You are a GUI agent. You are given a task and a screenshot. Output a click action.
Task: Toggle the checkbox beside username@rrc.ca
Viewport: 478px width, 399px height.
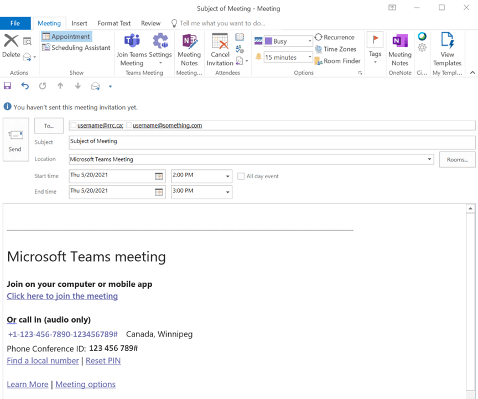click(x=74, y=126)
